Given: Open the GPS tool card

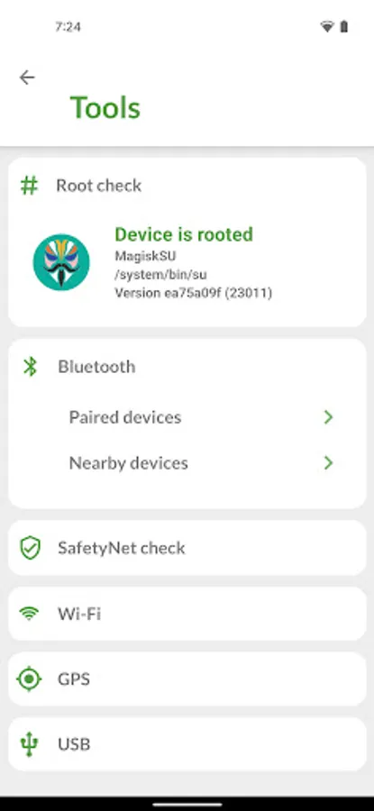Looking at the screenshot, I should pyautogui.click(x=187, y=679).
